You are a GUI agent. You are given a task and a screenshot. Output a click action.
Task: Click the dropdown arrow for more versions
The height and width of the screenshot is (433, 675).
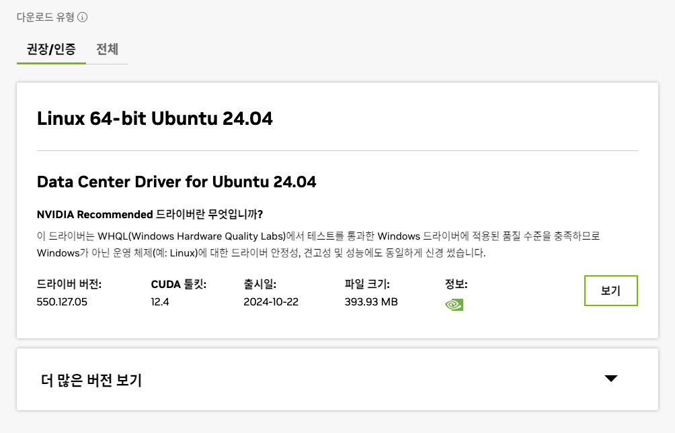tap(611, 379)
